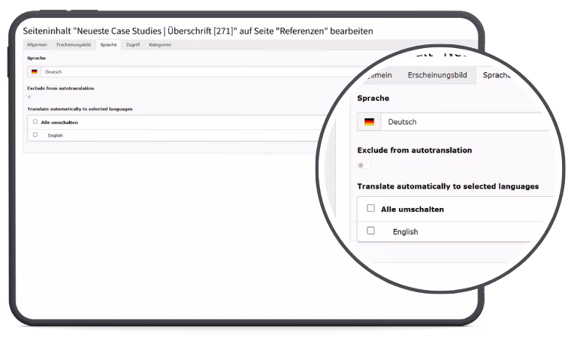Switch to the small Erscheinungsbild tab
This screenshot has width=571, height=338.
[x=74, y=45]
